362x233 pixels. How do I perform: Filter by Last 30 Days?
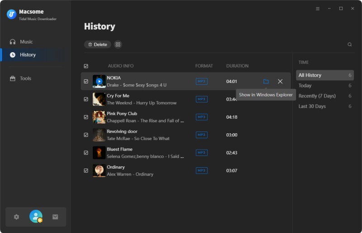[x=324, y=106]
